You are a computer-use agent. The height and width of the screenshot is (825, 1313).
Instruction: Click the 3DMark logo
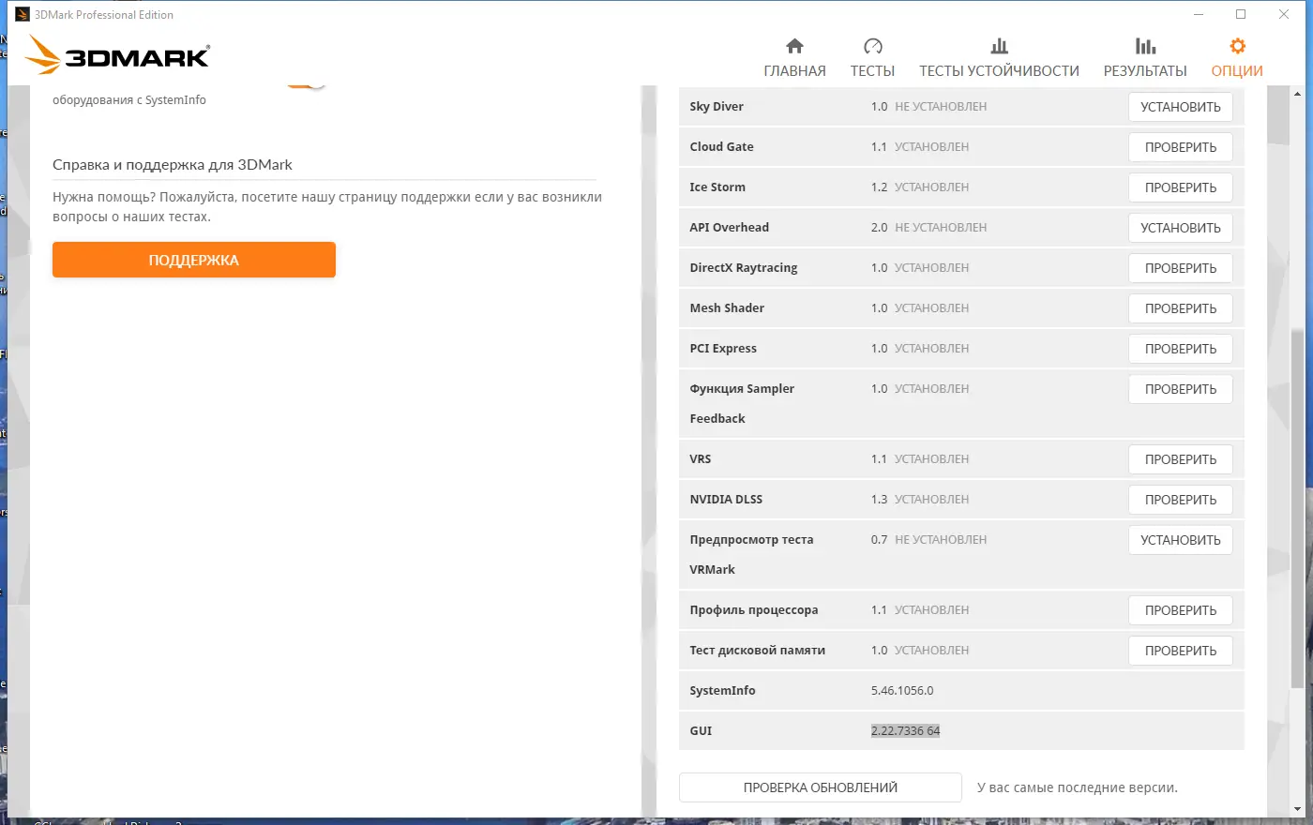117,54
